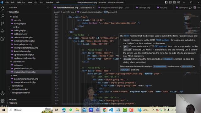This screenshot has height=113, width=201.
Task: Toggle secondary side bar layout icon
Action: [175, 3]
